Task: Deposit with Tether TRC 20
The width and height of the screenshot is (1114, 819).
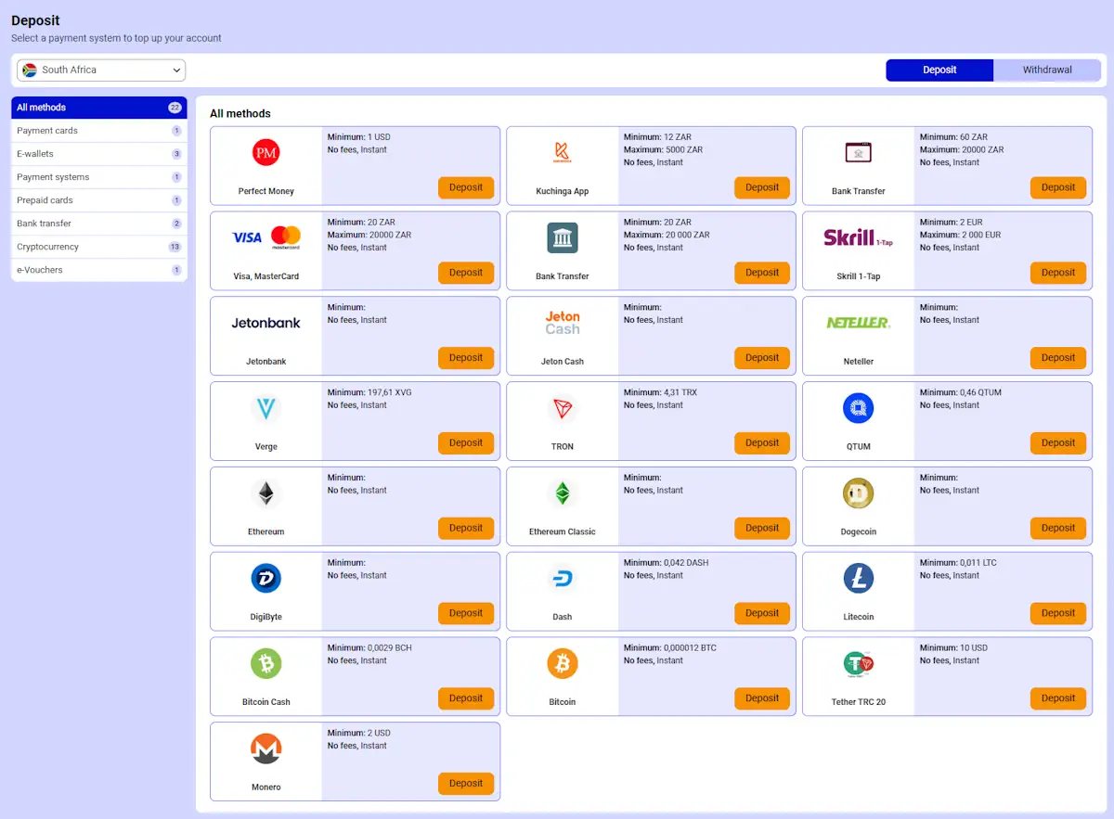Action: (x=1058, y=698)
